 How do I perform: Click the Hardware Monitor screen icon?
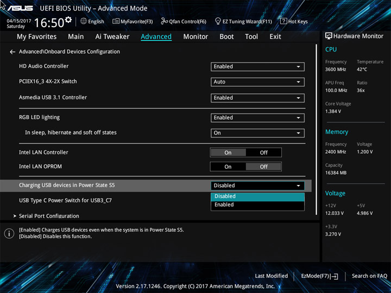point(329,36)
